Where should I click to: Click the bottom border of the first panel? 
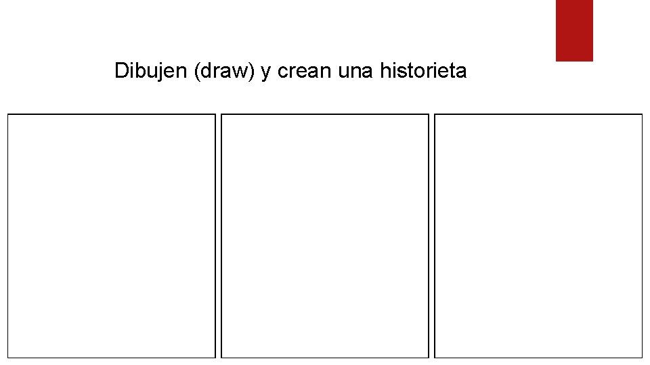pyautogui.click(x=112, y=358)
